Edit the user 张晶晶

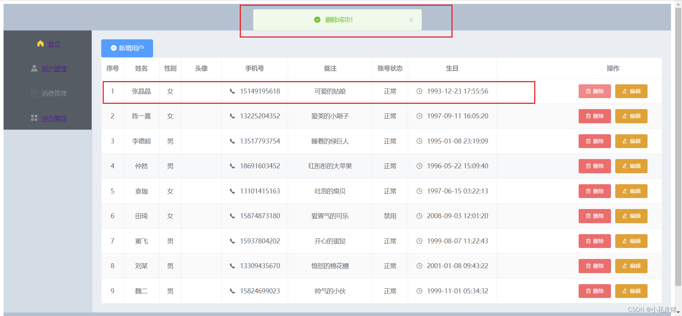(x=631, y=91)
